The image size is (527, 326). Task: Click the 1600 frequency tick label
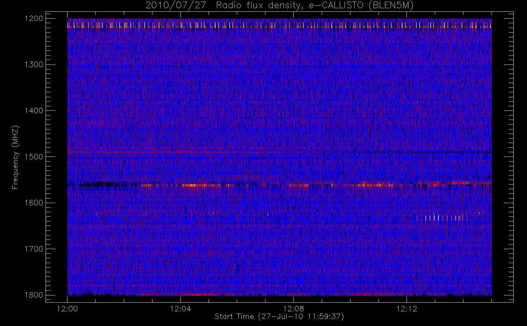[x=34, y=203]
